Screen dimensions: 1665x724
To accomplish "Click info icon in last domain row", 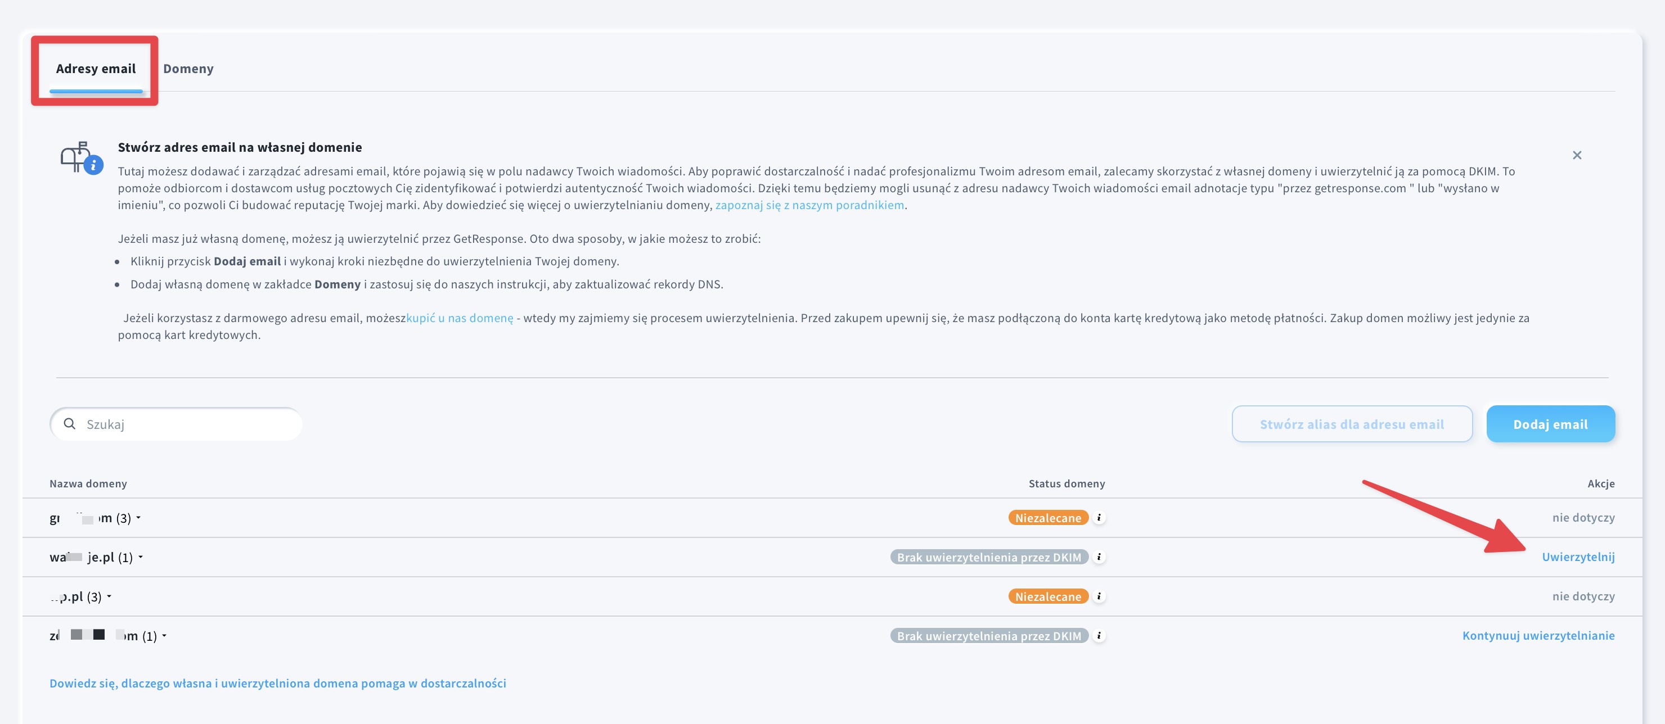I will [x=1099, y=636].
